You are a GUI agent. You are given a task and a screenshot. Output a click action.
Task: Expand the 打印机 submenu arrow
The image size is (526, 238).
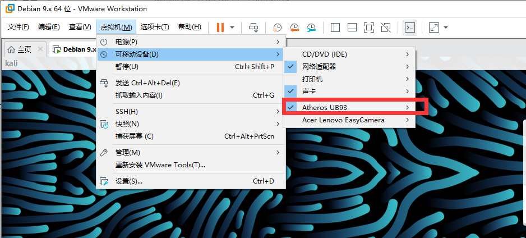[407, 79]
